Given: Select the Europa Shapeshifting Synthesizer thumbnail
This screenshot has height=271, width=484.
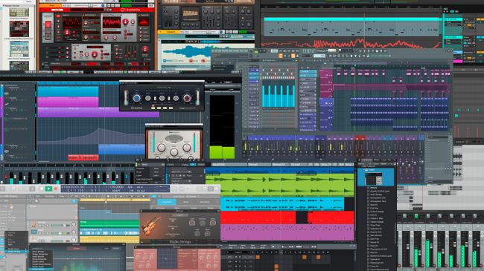Looking at the screenshot, I should (x=19, y=30).
